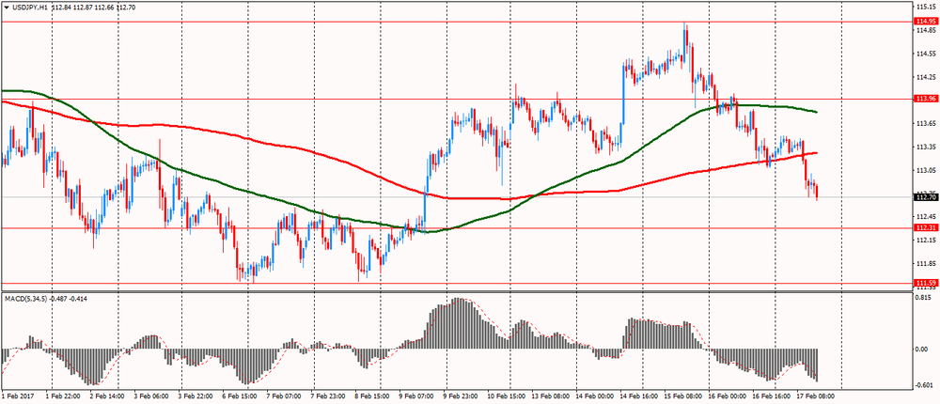The height and width of the screenshot is (404, 940).
Task: Click the last MACD histogram bar
Action: pyautogui.click(x=817, y=365)
